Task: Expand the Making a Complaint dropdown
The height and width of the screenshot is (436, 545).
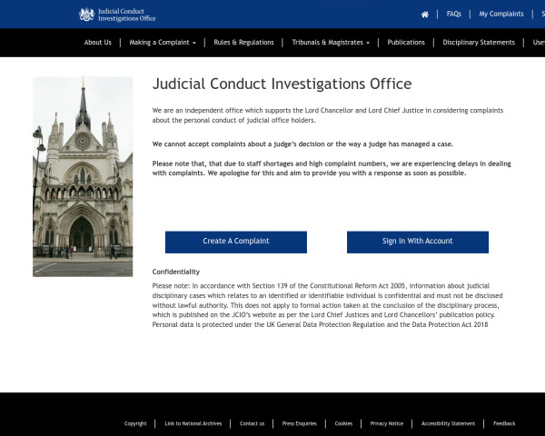Action: tap(163, 43)
